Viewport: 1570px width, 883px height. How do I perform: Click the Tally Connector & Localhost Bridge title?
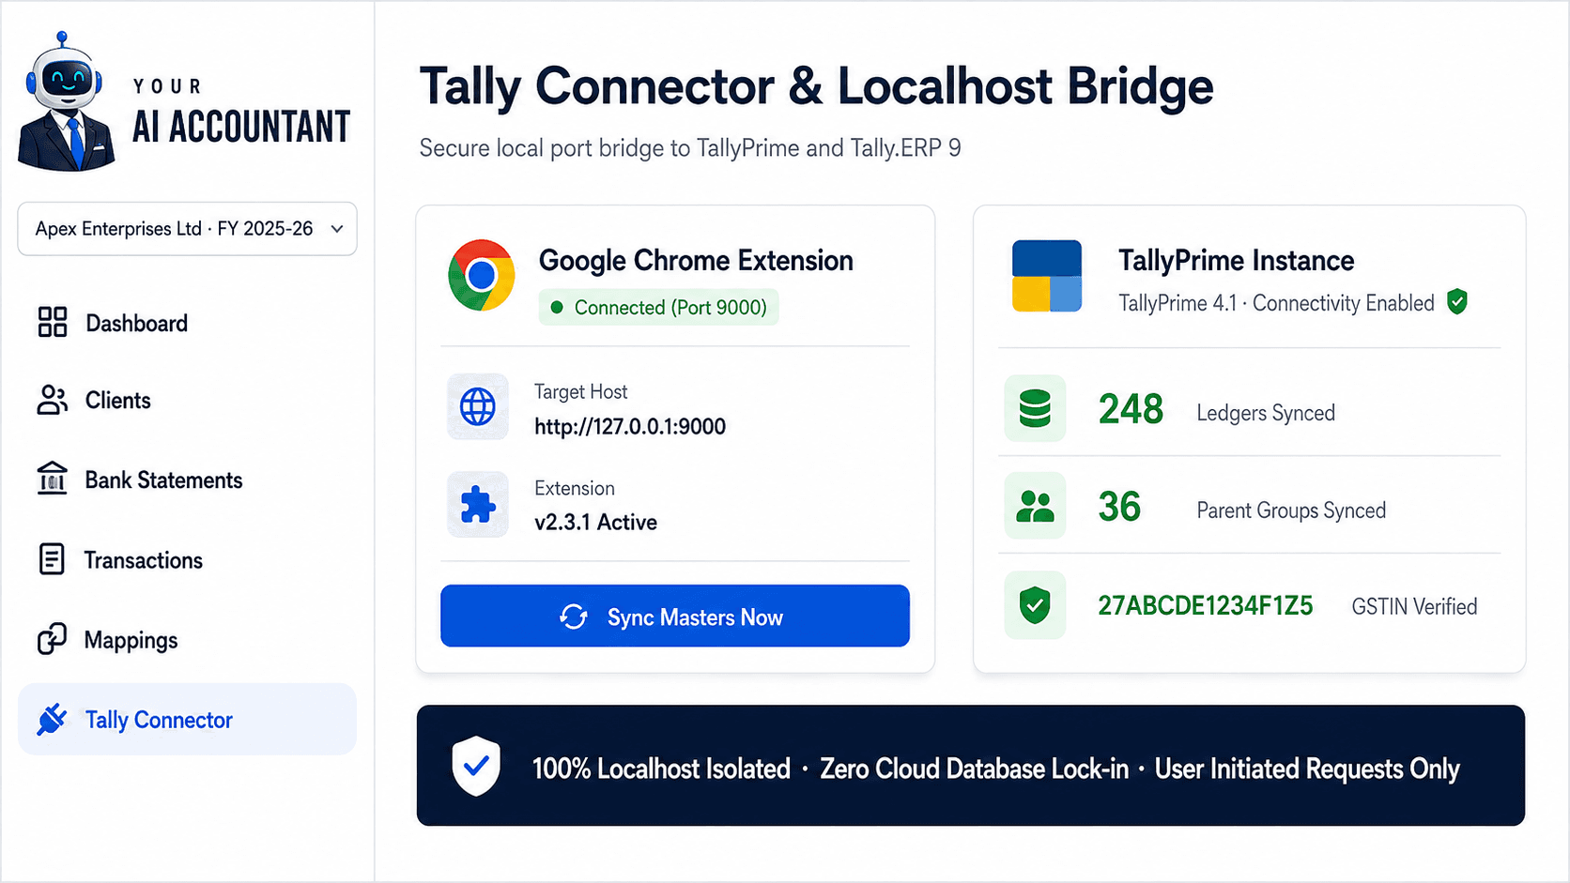coord(816,86)
